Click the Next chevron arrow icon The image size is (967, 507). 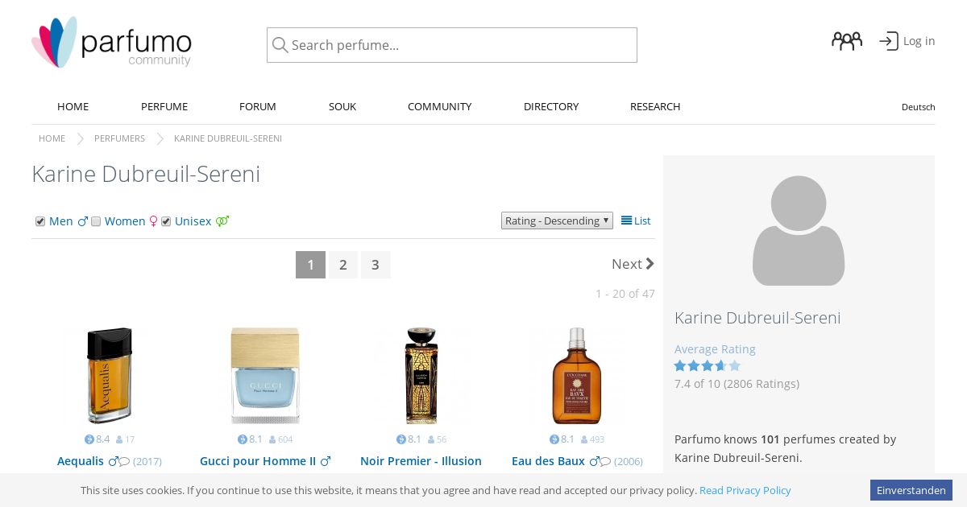point(650,264)
